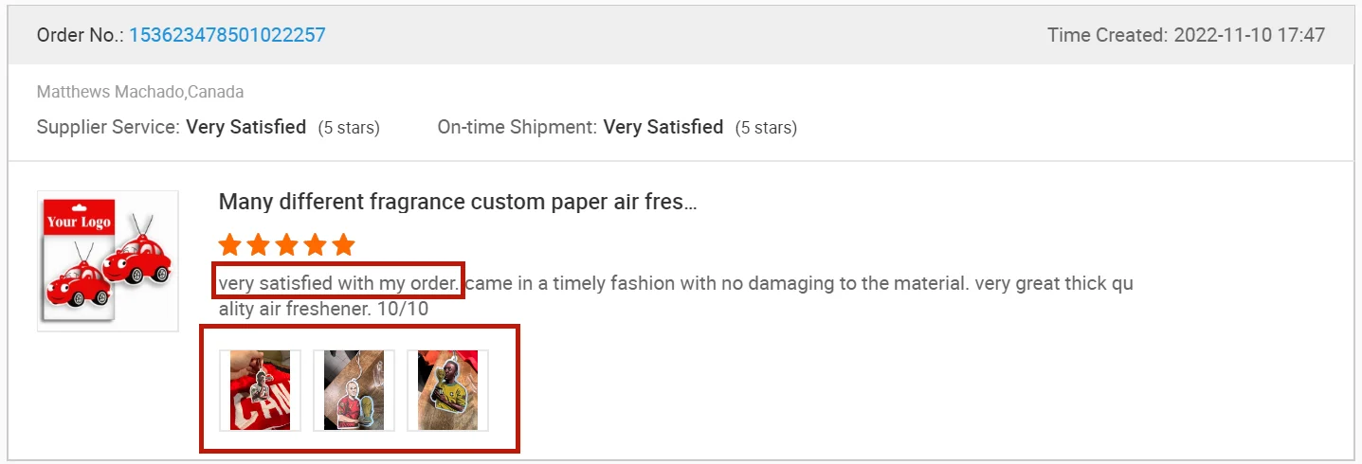Click the fourth orange rating star

[x=315, y=245]
